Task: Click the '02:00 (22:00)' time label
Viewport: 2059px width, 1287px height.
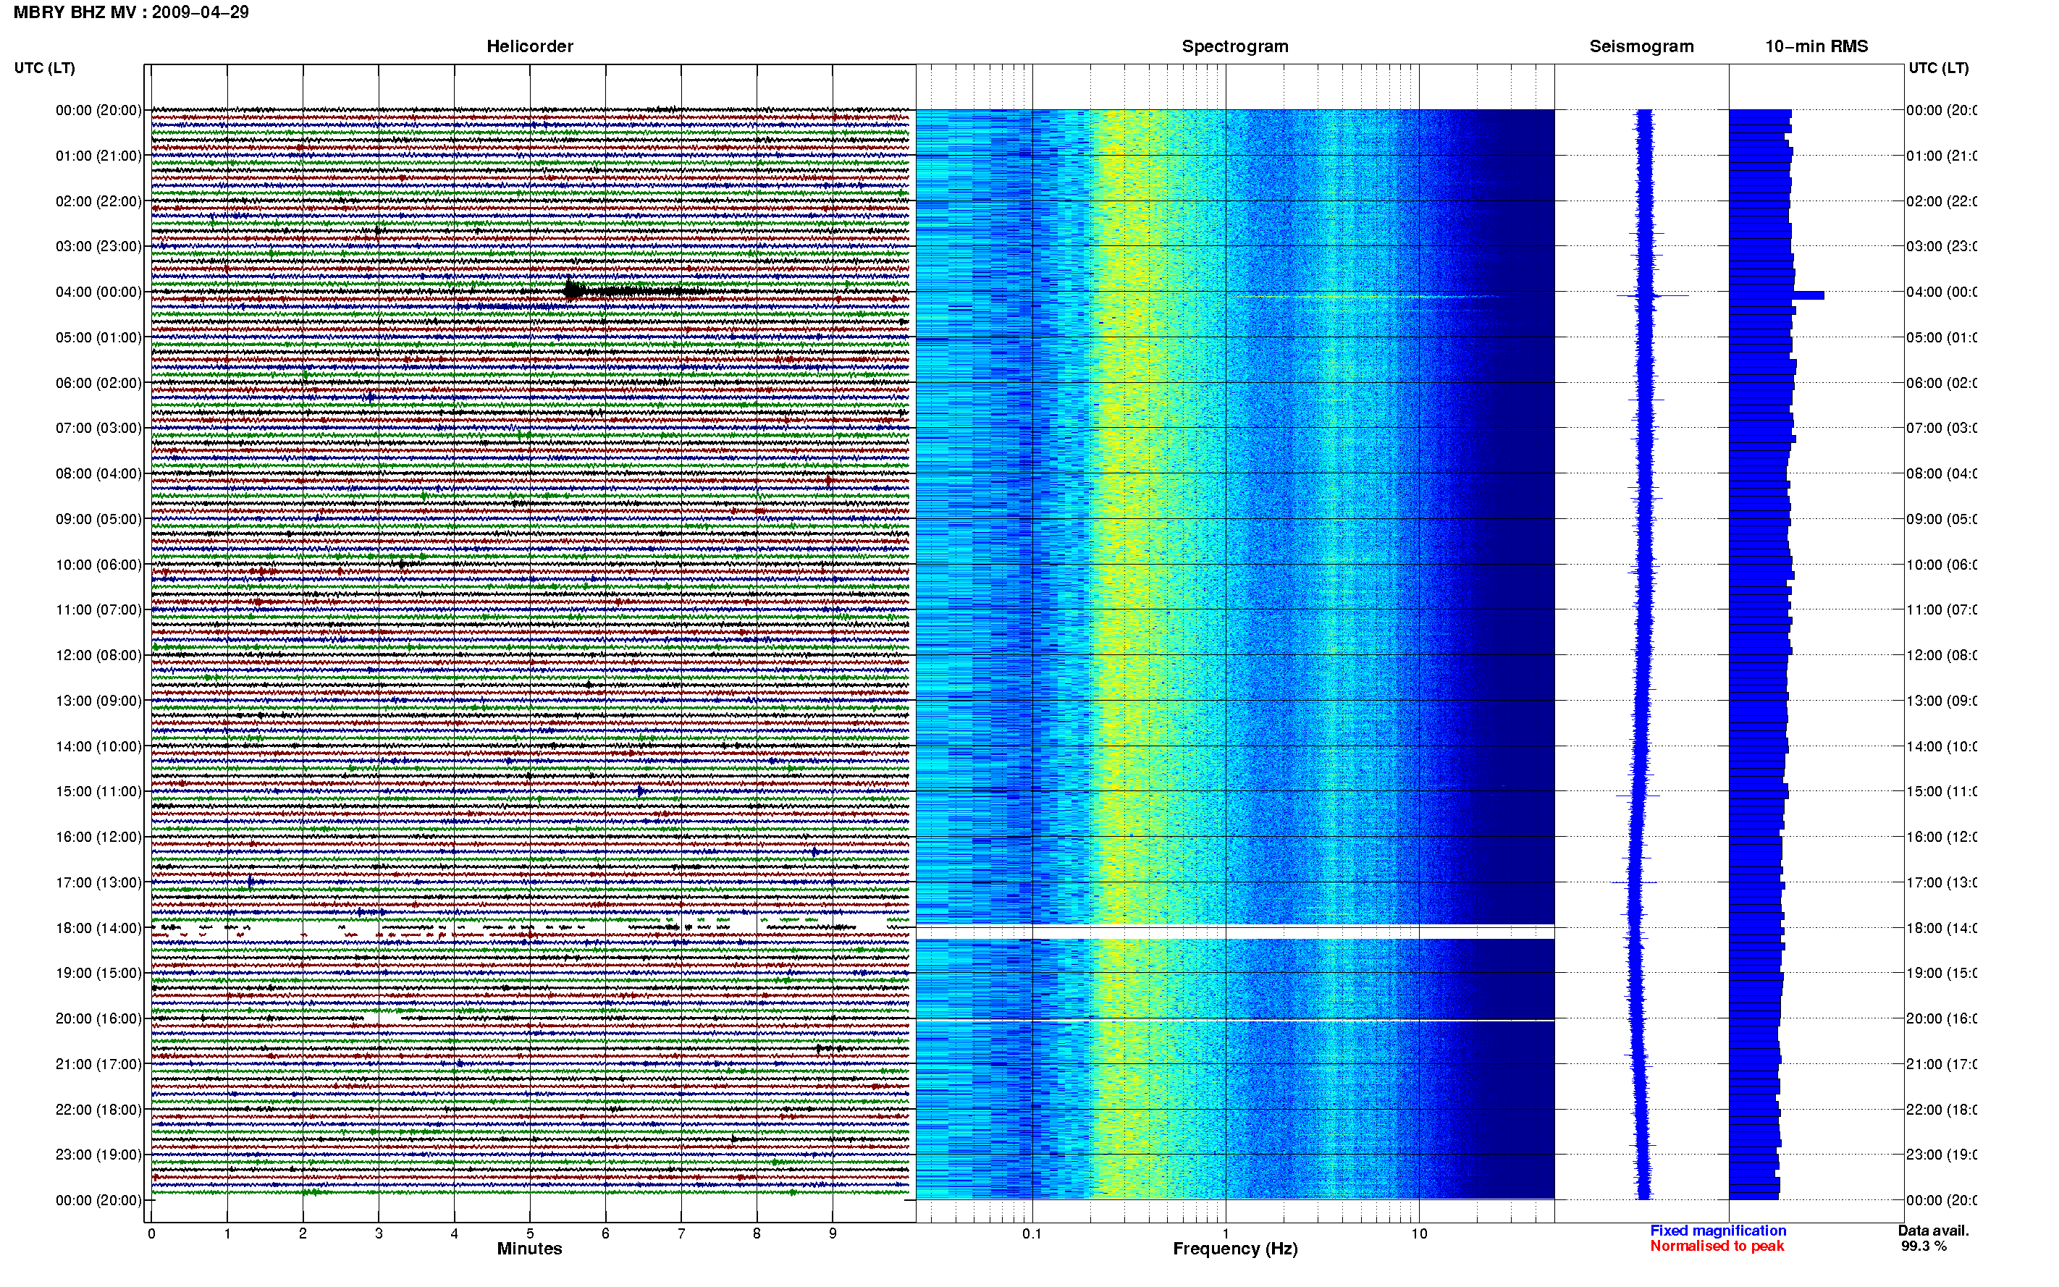Action: pyautogui.click(x=98, y=201)
